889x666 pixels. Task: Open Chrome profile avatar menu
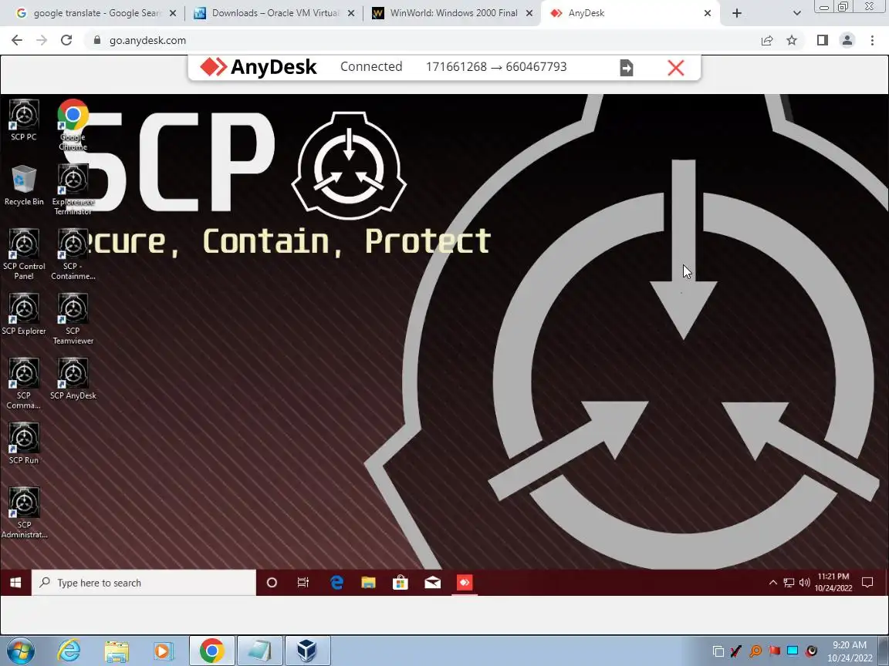coord(847,40)
